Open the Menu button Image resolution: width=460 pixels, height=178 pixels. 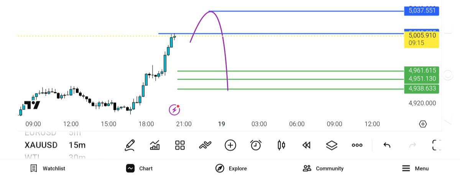pos(415,168)
